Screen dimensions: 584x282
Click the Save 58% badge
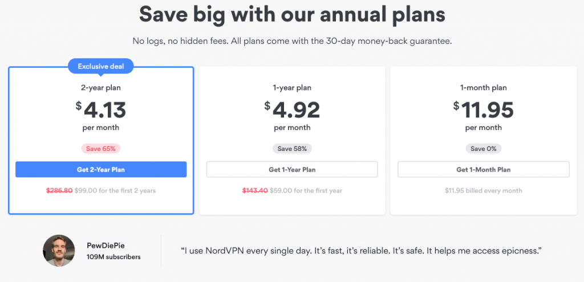292,149
